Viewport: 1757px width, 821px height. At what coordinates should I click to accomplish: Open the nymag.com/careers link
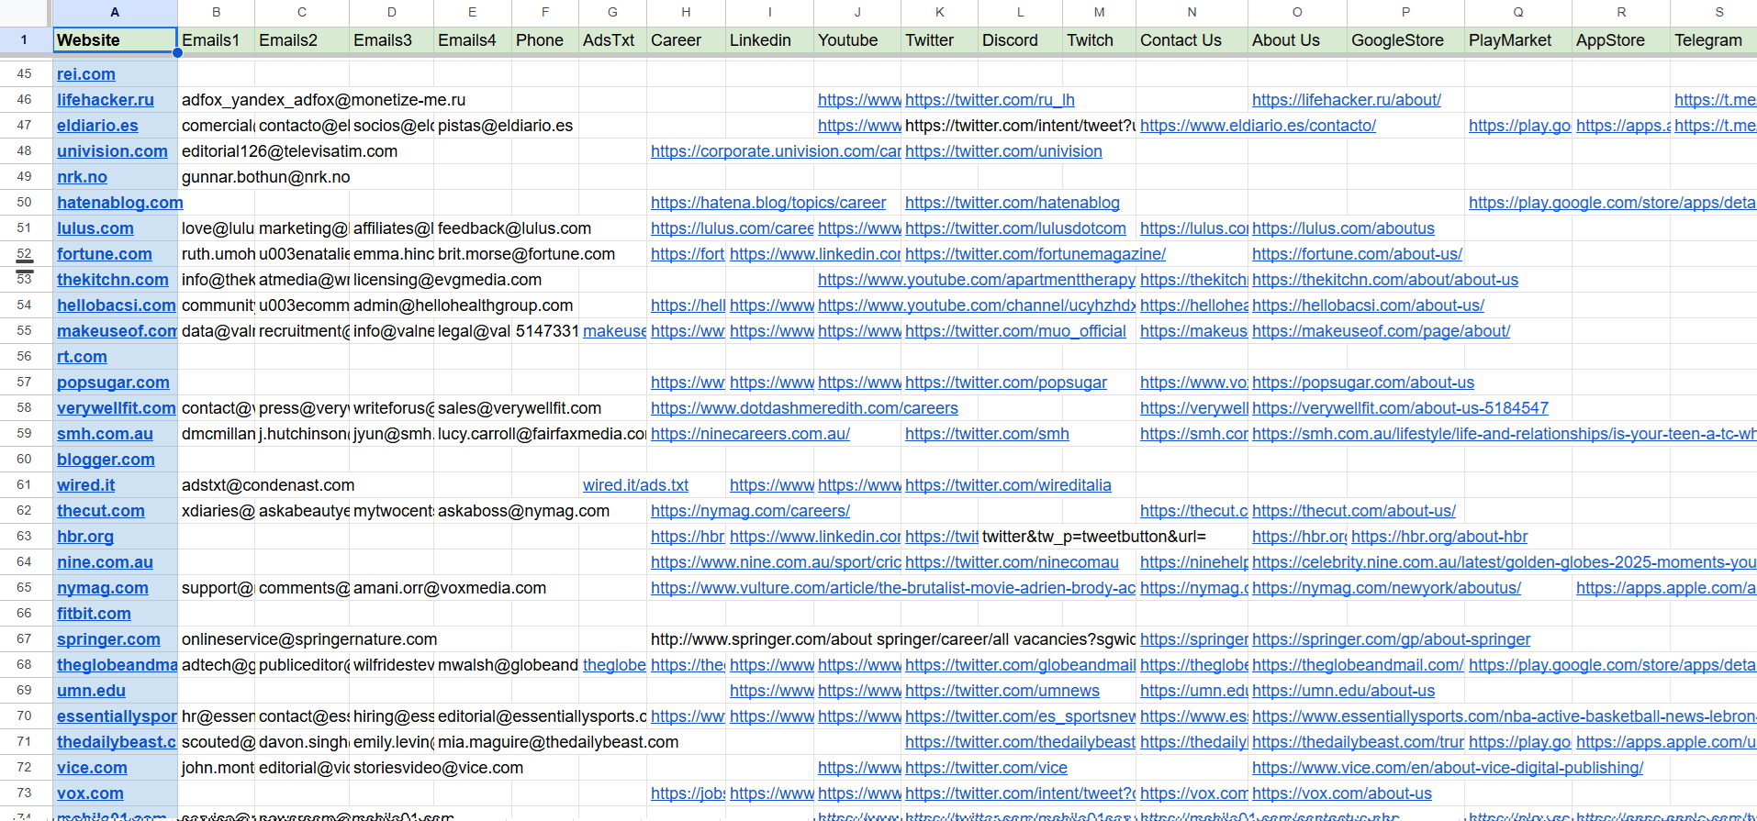click(x=749, y=511)
